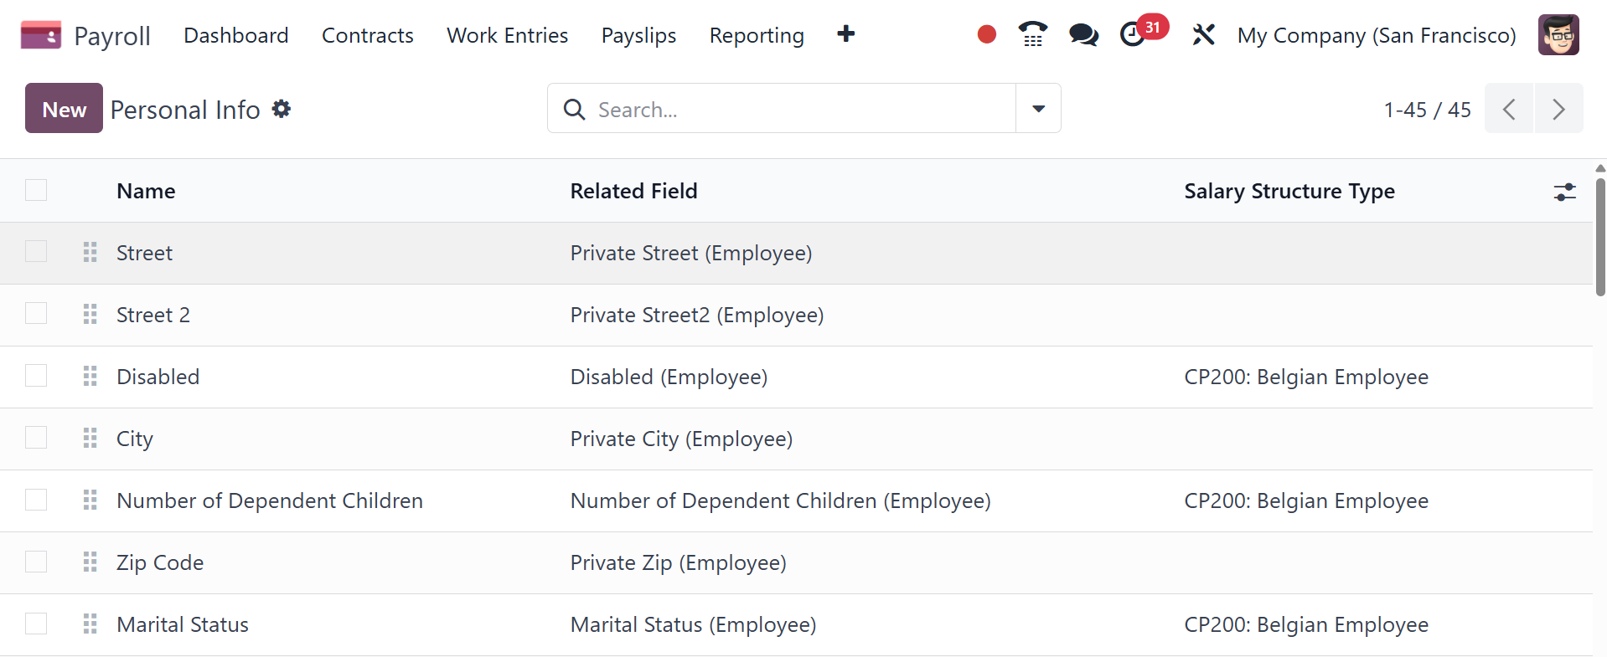
Task: Select the Disabled row checkbox
Action: click(36, 376)
